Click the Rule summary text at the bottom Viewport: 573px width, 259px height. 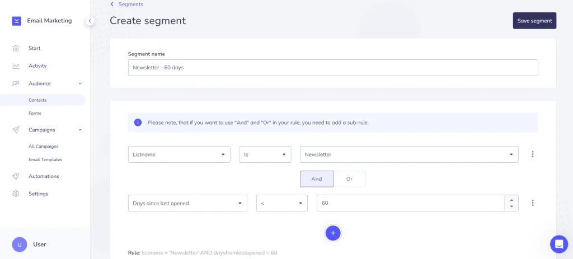click(203, 252)
